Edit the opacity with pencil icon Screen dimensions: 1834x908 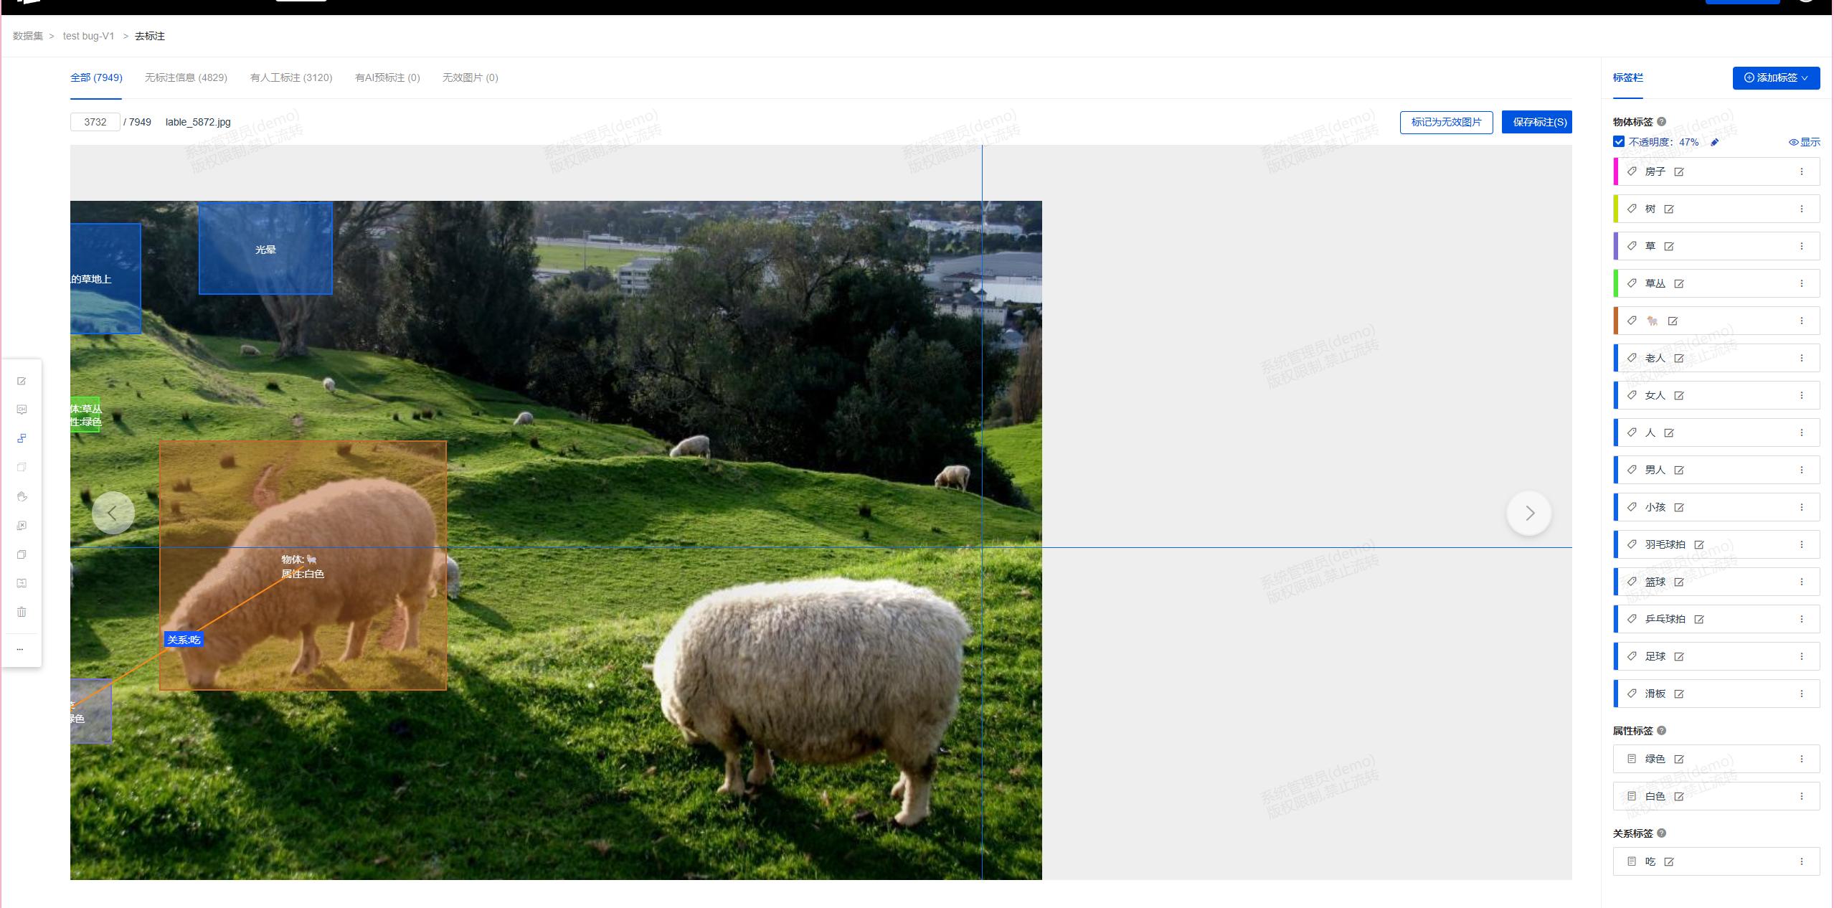point(1714,142)
